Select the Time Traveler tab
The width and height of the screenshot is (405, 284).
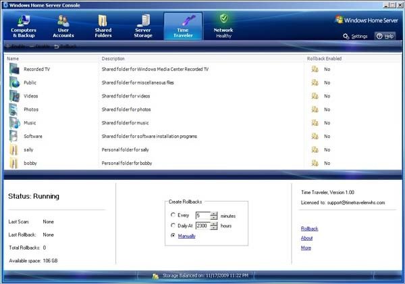[x=183, y=26]
